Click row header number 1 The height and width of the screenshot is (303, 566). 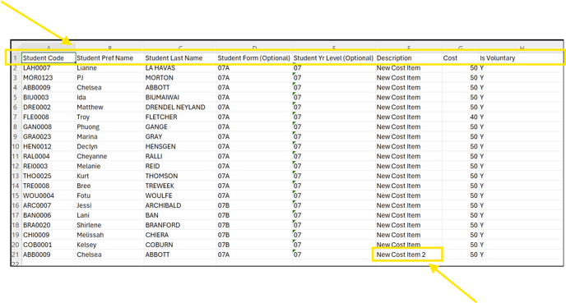click(15, 58)
